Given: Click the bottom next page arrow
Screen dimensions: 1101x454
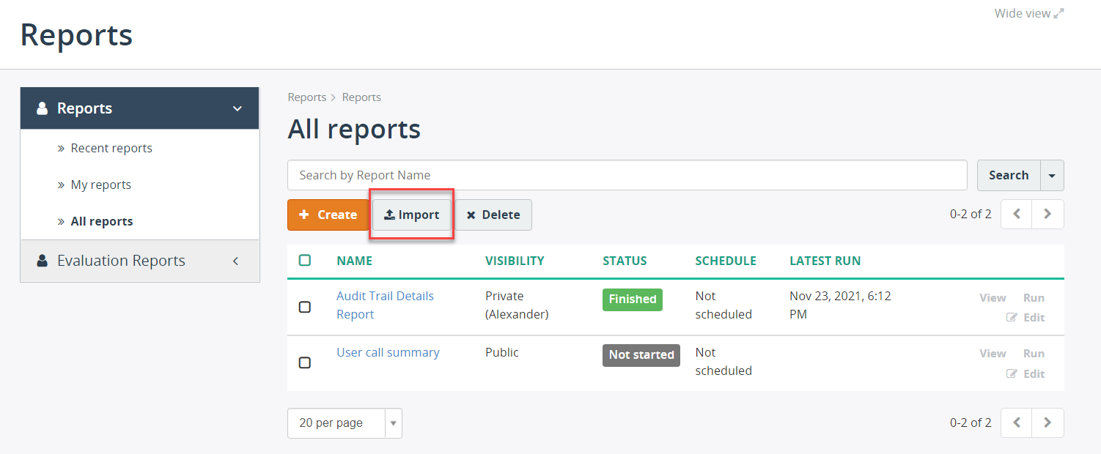Looking at the screenshot, I should 1047,423.
